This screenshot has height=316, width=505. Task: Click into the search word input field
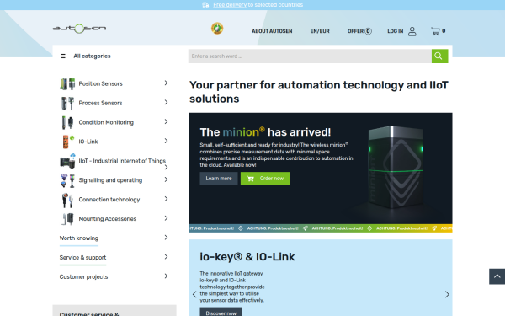pyautogui.click(x=310, y=56)
